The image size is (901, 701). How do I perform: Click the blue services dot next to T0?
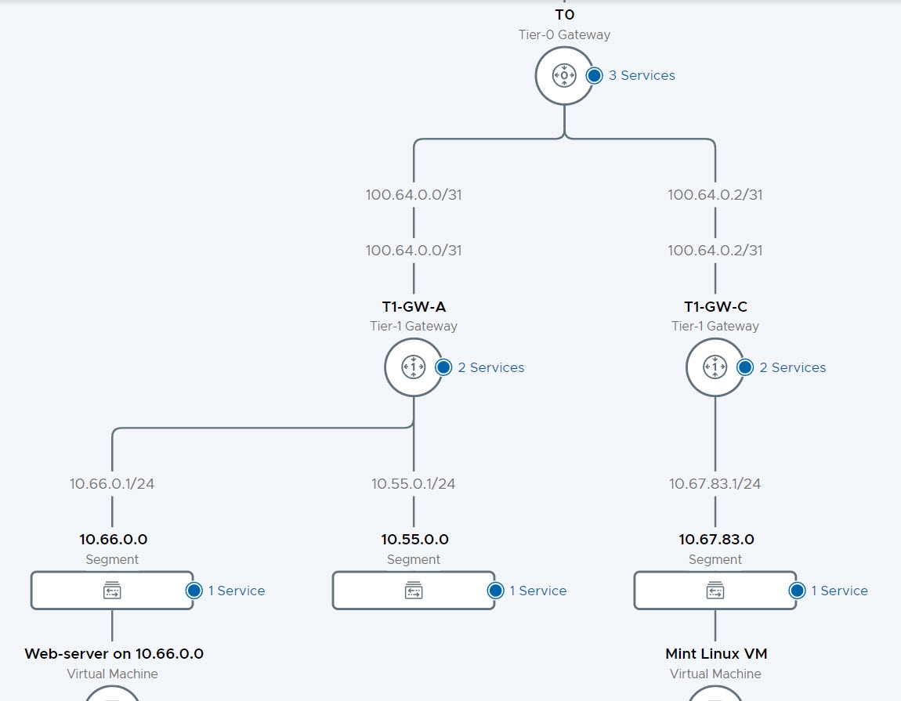594,76
